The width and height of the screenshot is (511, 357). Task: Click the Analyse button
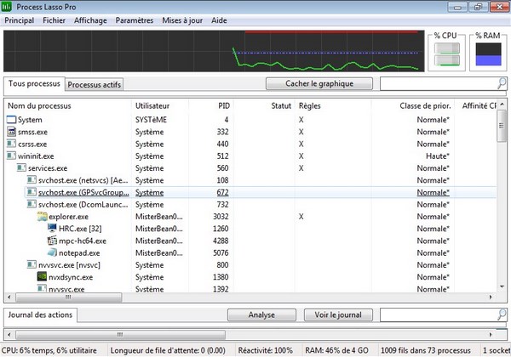coord(261,314)
